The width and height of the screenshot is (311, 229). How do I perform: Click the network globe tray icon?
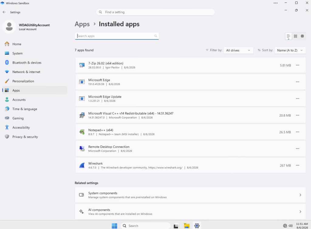[285, 226]
